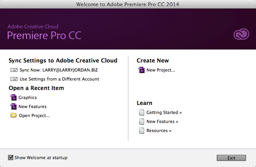Click the yellow folder icon for Open Project
The image size is (256, 167).
13,115
